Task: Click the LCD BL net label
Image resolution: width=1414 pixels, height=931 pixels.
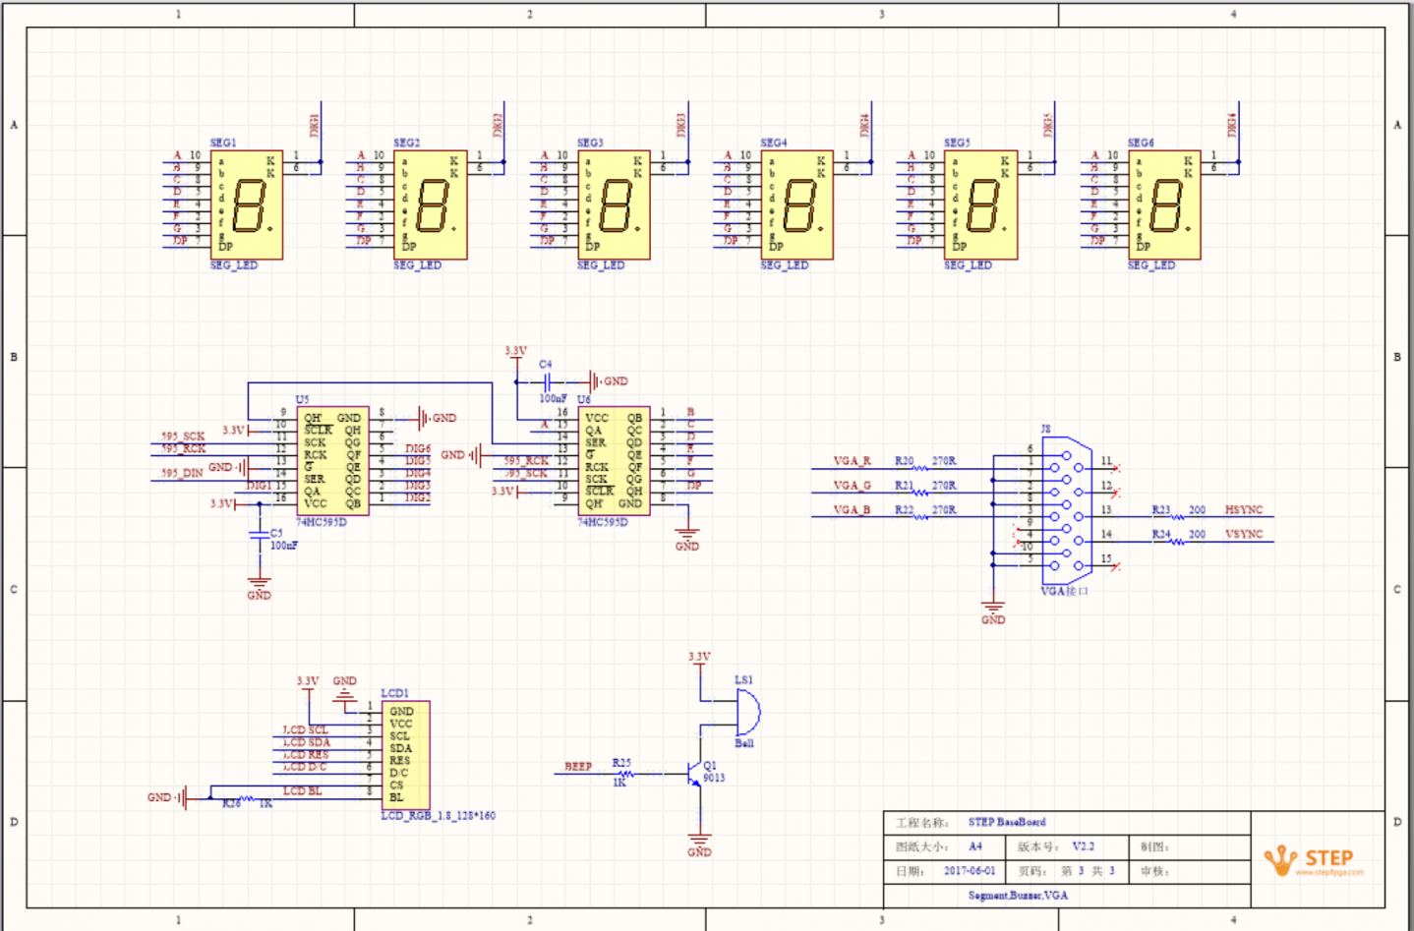Action: click(303, 790)
